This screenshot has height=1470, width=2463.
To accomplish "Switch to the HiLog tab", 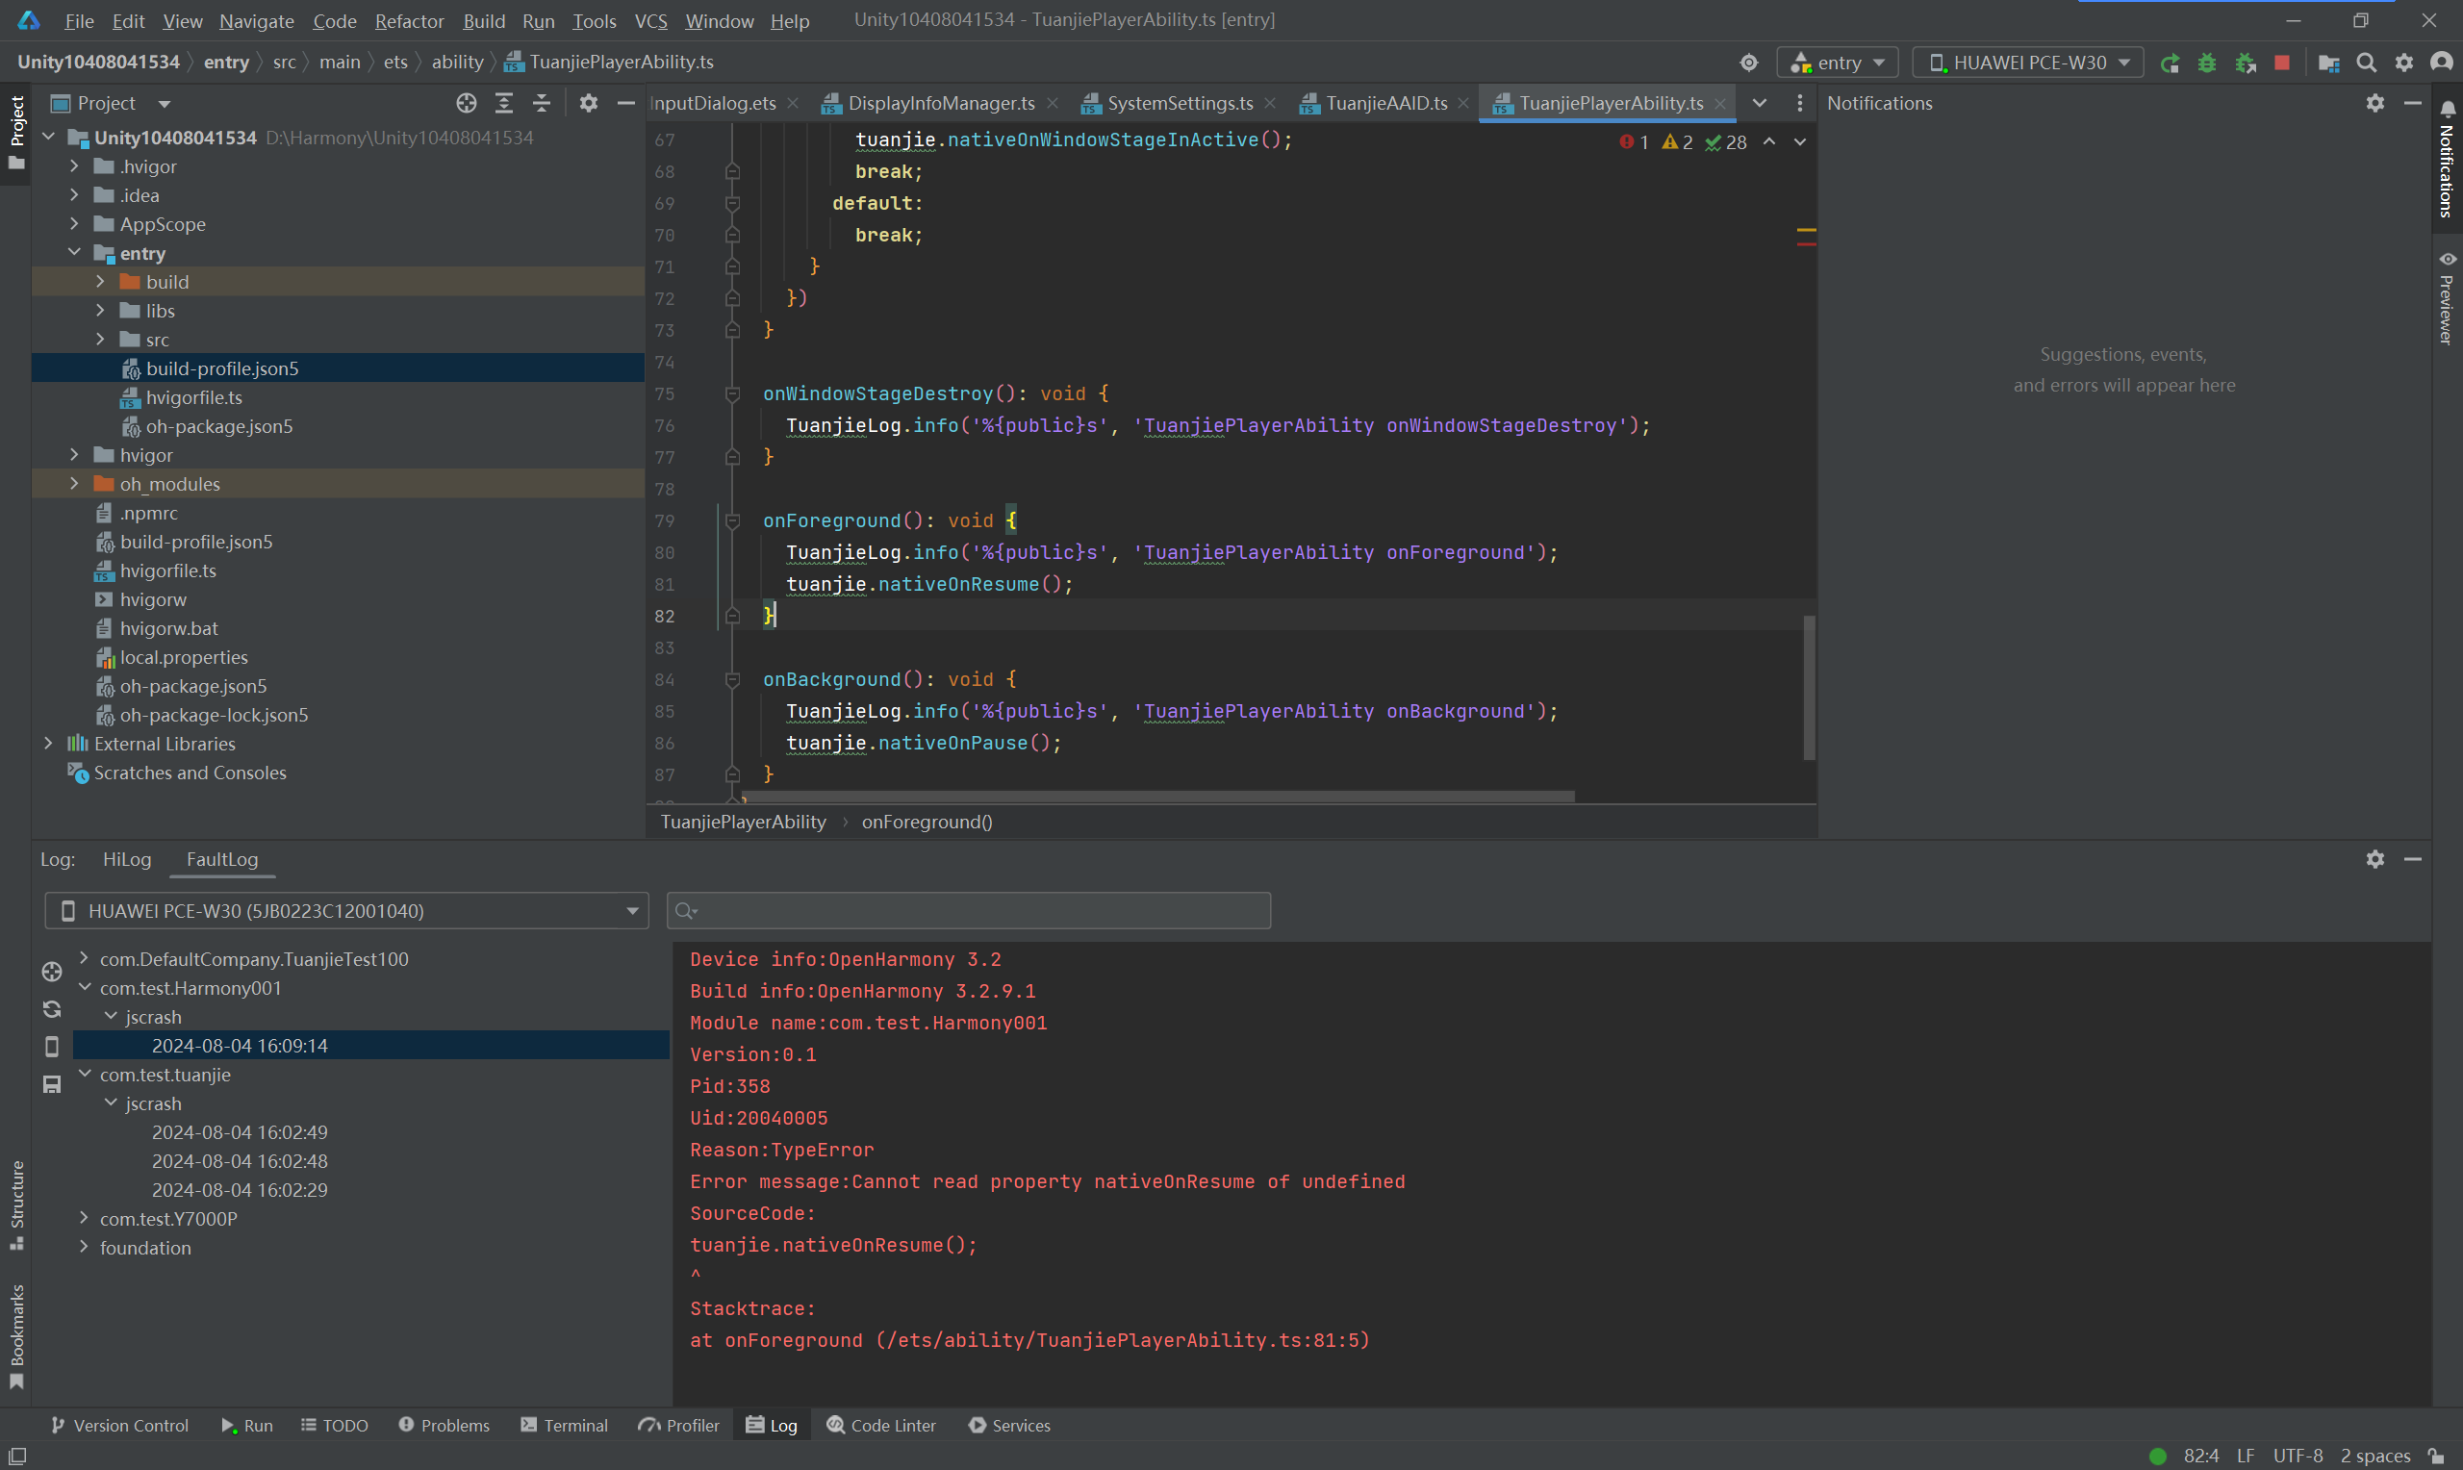I will [127, 859].
